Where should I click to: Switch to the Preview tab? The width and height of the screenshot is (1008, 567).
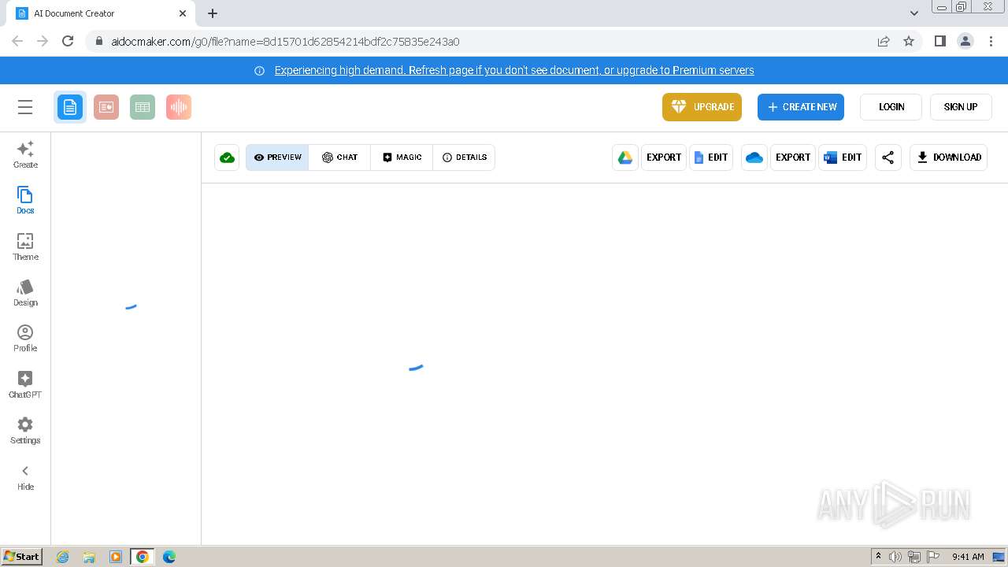tap(277, 157)
